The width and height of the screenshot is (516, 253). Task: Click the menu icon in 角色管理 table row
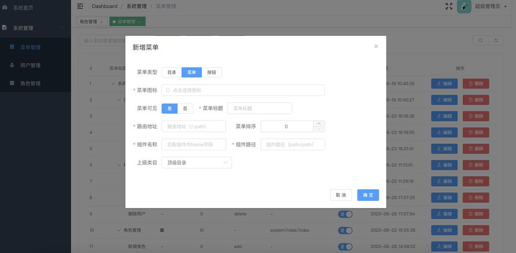162,230
